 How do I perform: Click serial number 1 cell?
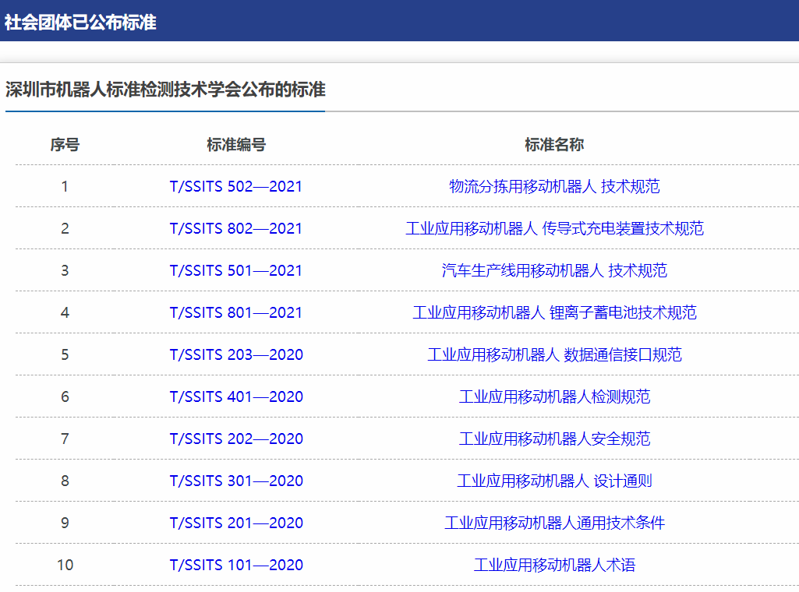click(65, 186)
